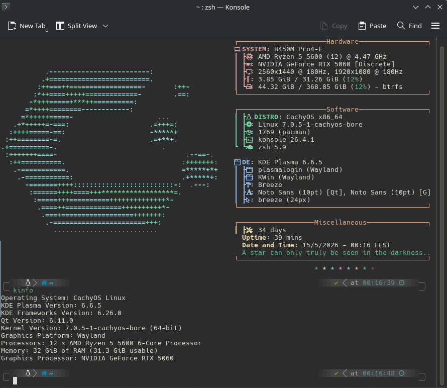Screen dimensions: 447x388
Task: Click the penguin icon in the bottom prompt
Action: (28, 373)
